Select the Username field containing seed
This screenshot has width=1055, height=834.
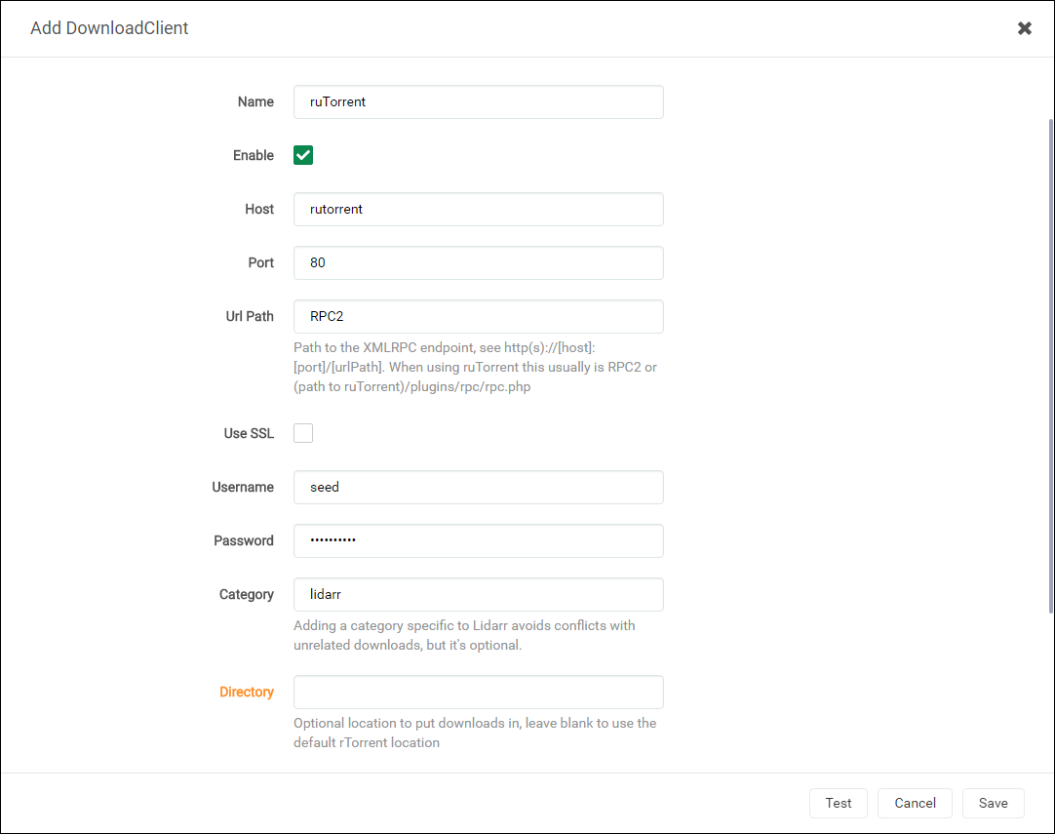point(478,487)
